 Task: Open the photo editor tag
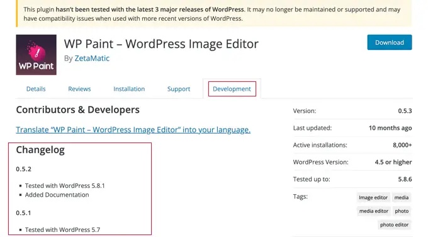click(x=394, y=224)
